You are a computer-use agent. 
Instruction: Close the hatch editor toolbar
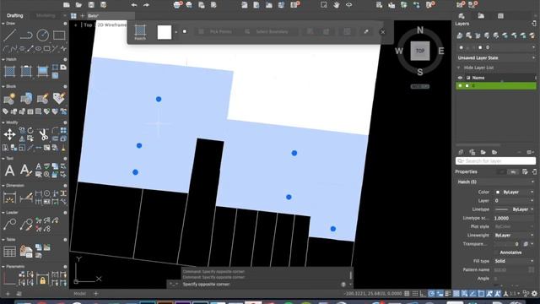pos(382,32)
